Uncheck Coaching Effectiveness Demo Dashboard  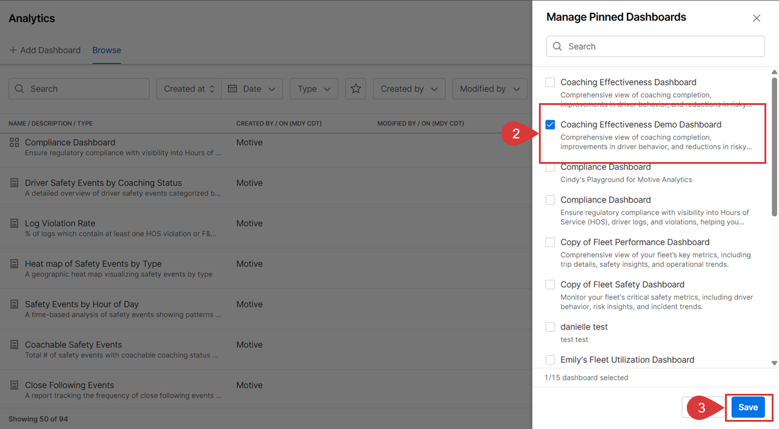coord(550,124)
